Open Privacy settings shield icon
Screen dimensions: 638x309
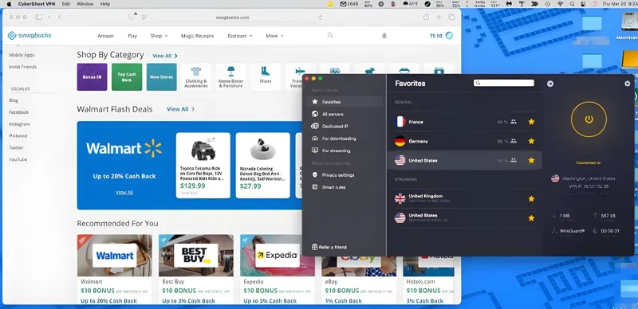[x=314, y=174]
